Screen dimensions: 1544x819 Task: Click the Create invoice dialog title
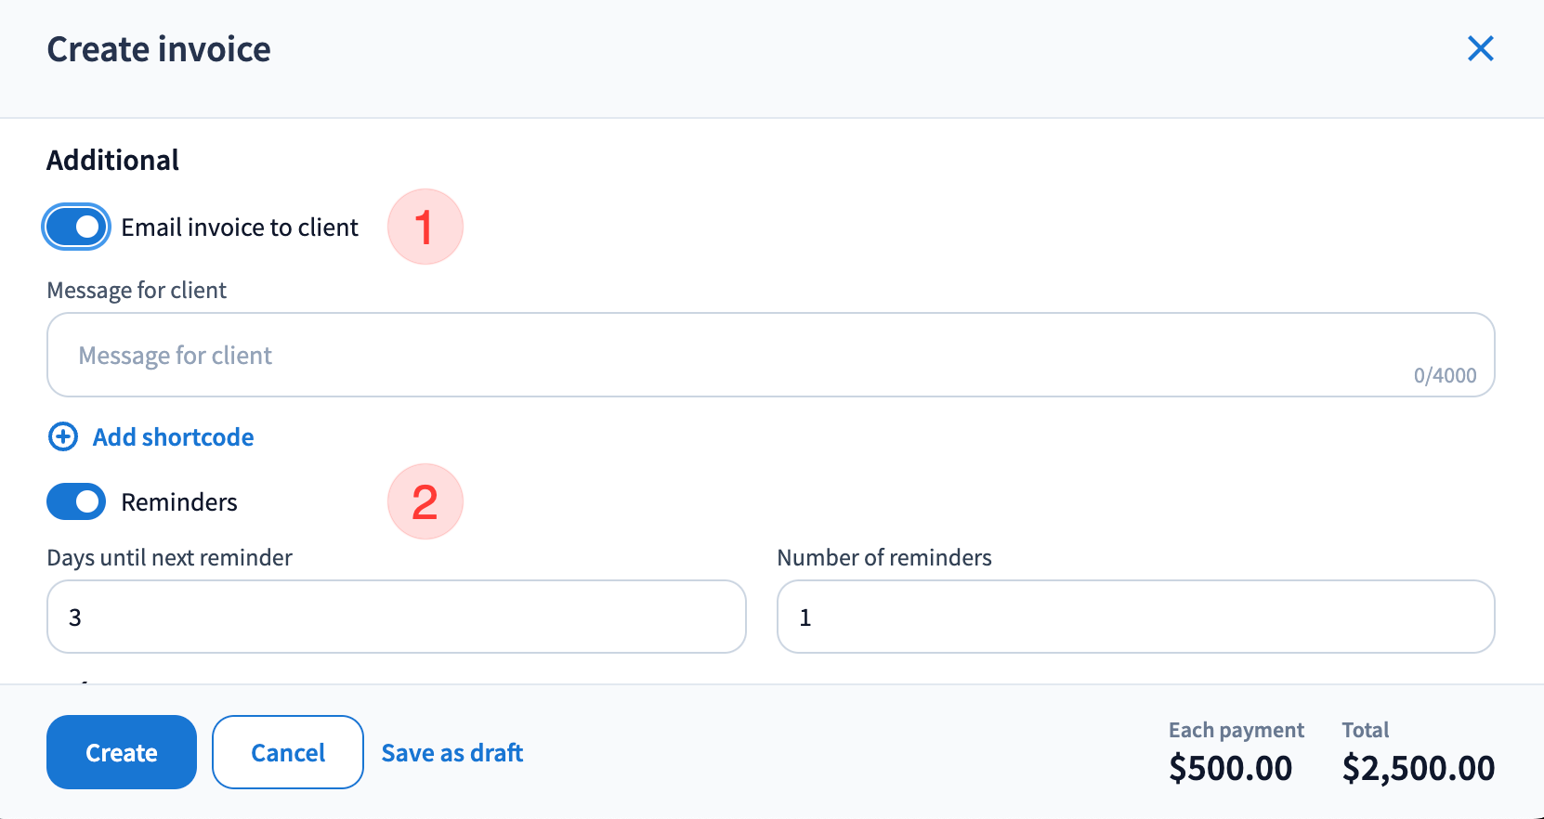pyautogui.click(x=159, y=49)
